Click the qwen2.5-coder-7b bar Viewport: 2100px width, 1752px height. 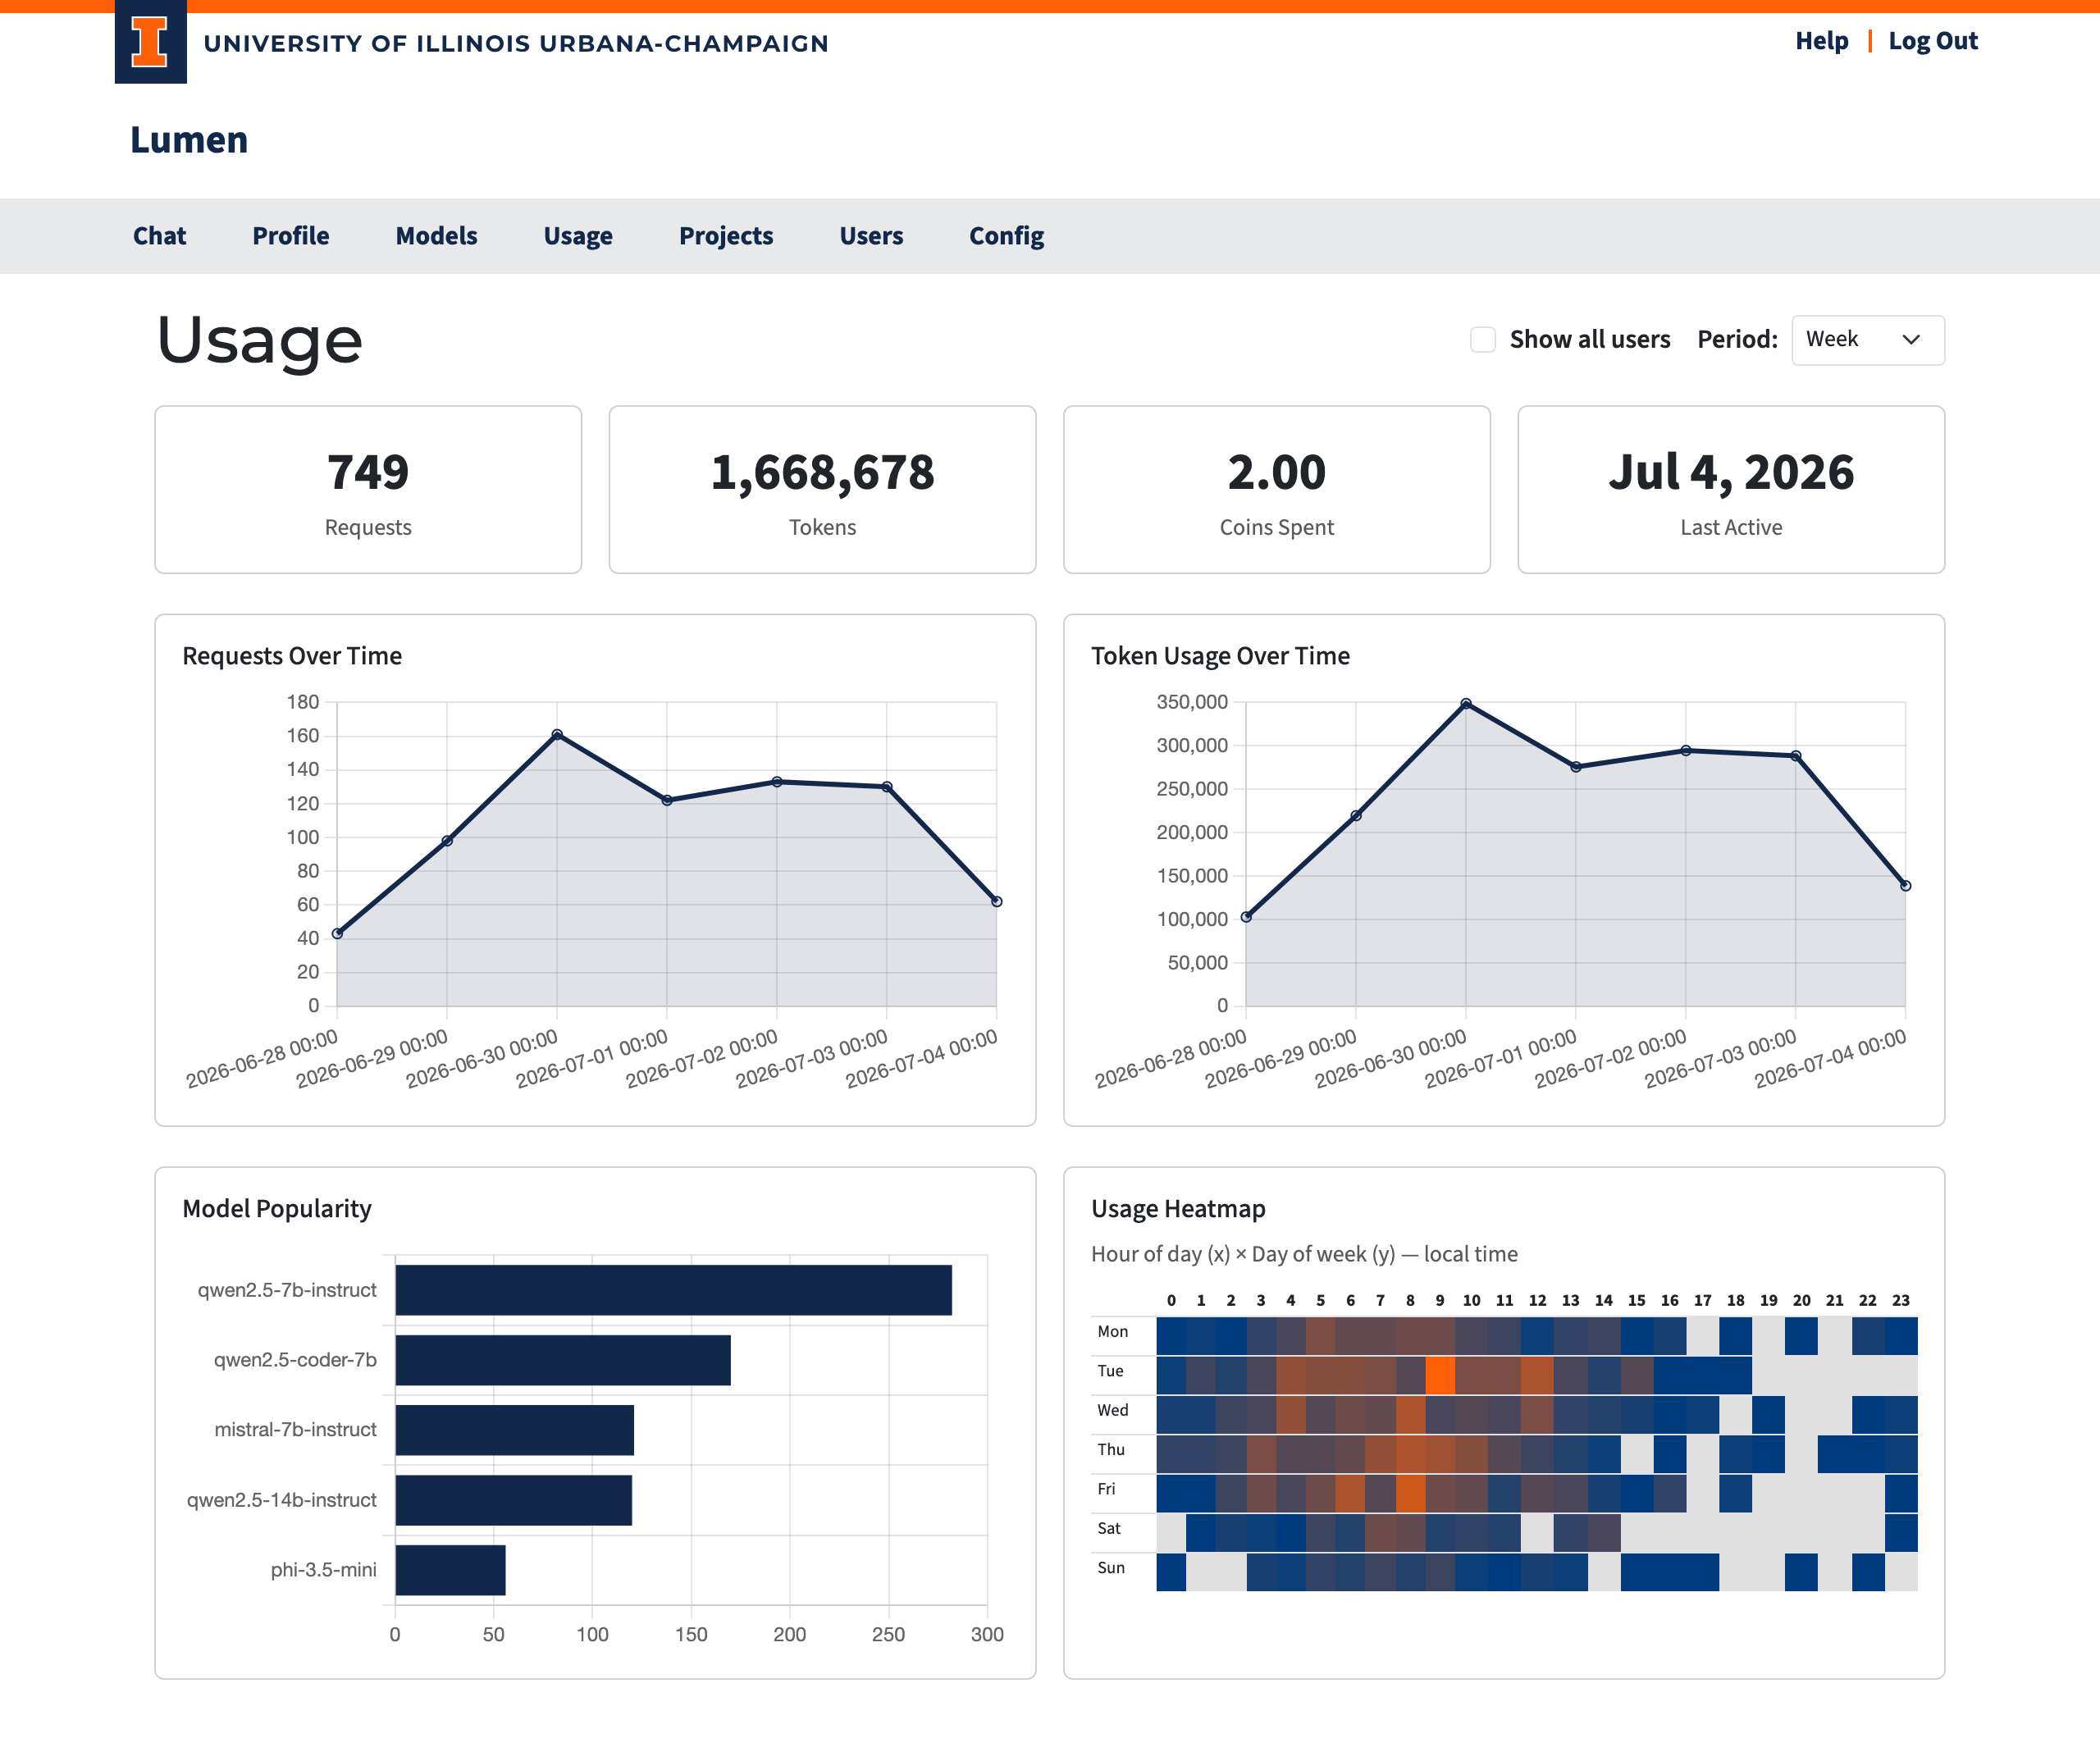(x=563, y=1360)
